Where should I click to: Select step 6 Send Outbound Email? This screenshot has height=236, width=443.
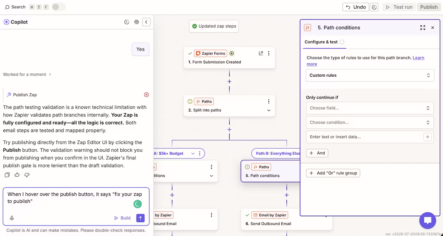tap(286, 219)
